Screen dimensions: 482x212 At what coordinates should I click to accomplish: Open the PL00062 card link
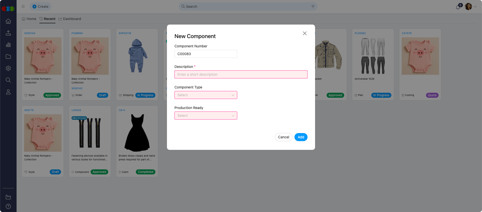coord(360,33)
